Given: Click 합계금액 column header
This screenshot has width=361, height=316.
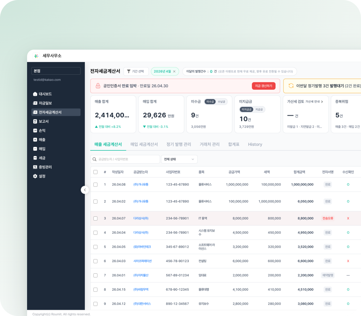Looking at the screenshot, I should coord(299,172).
